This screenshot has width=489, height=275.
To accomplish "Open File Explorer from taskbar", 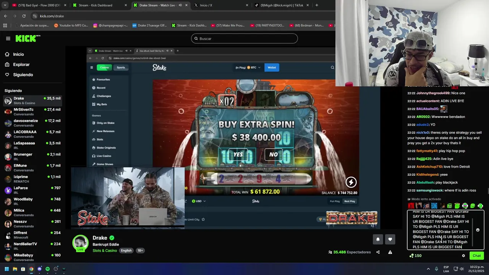I will [x=15, y=269].
